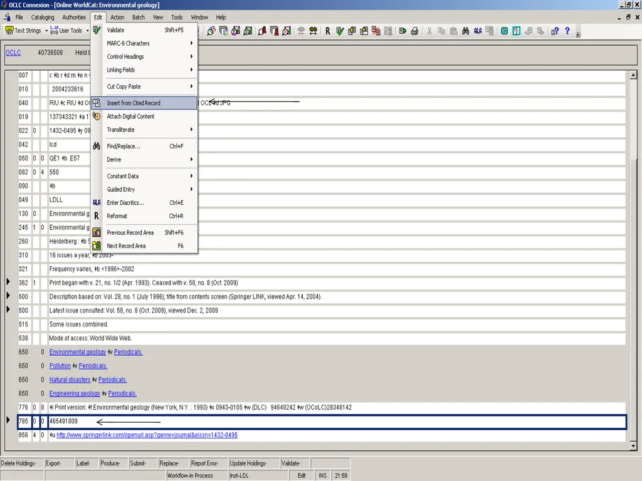Click the Inst-LDL status bar entry

tap(258, 475)
